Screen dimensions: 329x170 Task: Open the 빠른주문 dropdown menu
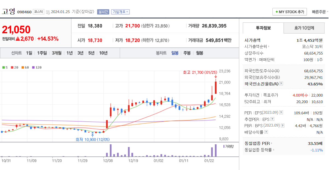click(x=320, y=12)
